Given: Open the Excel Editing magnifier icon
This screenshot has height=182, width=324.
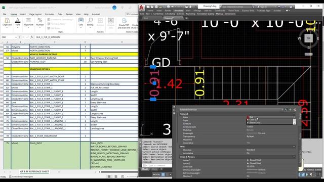Looking at the screenshot, I should [x=90, y=20].
